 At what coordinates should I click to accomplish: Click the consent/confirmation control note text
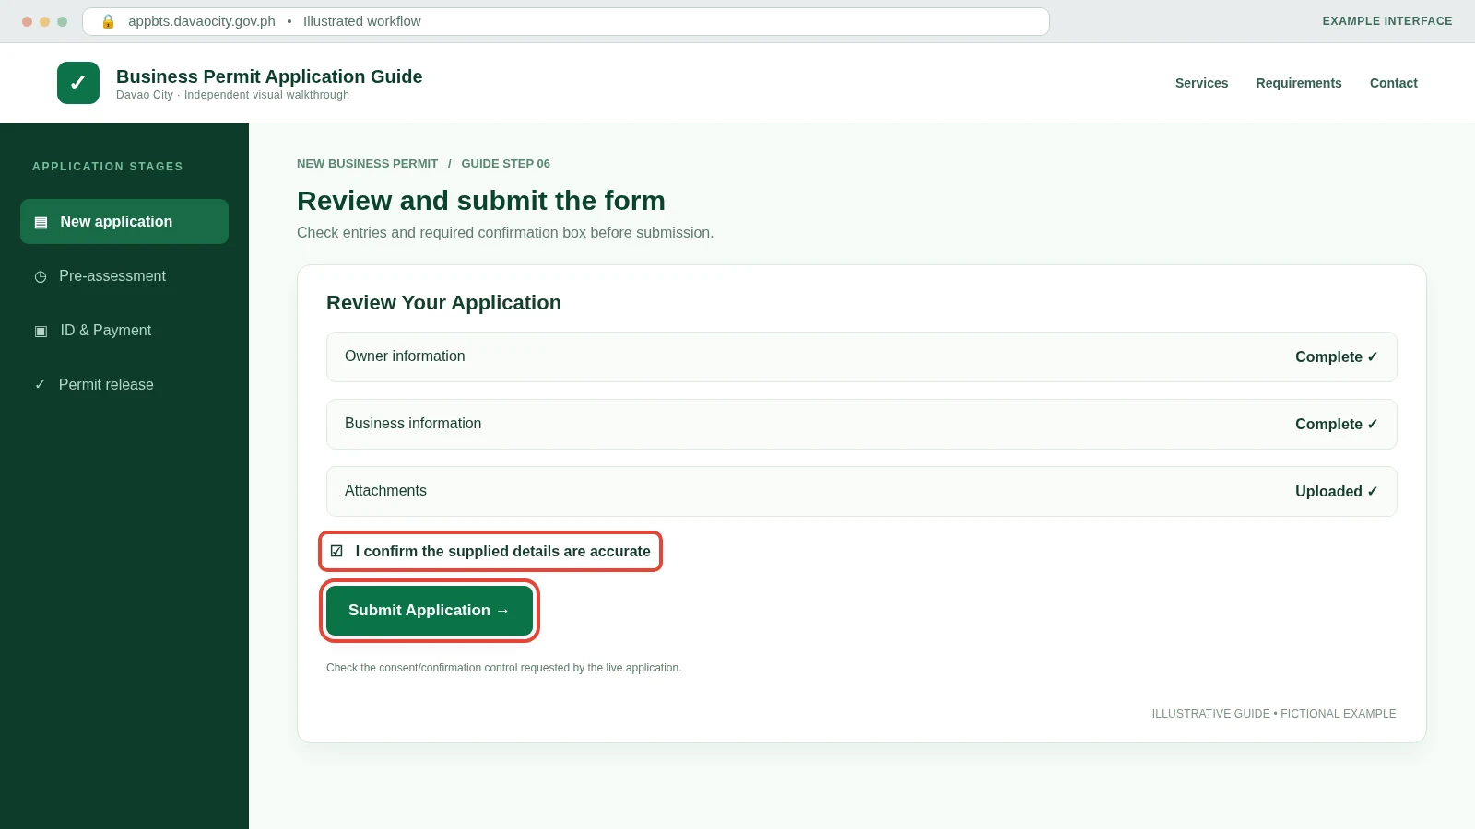coord(504,668)
